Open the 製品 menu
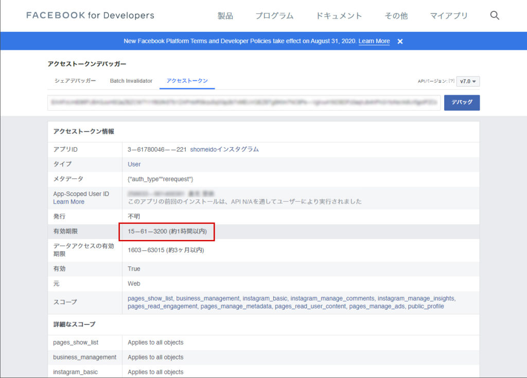 coord(225,16)
